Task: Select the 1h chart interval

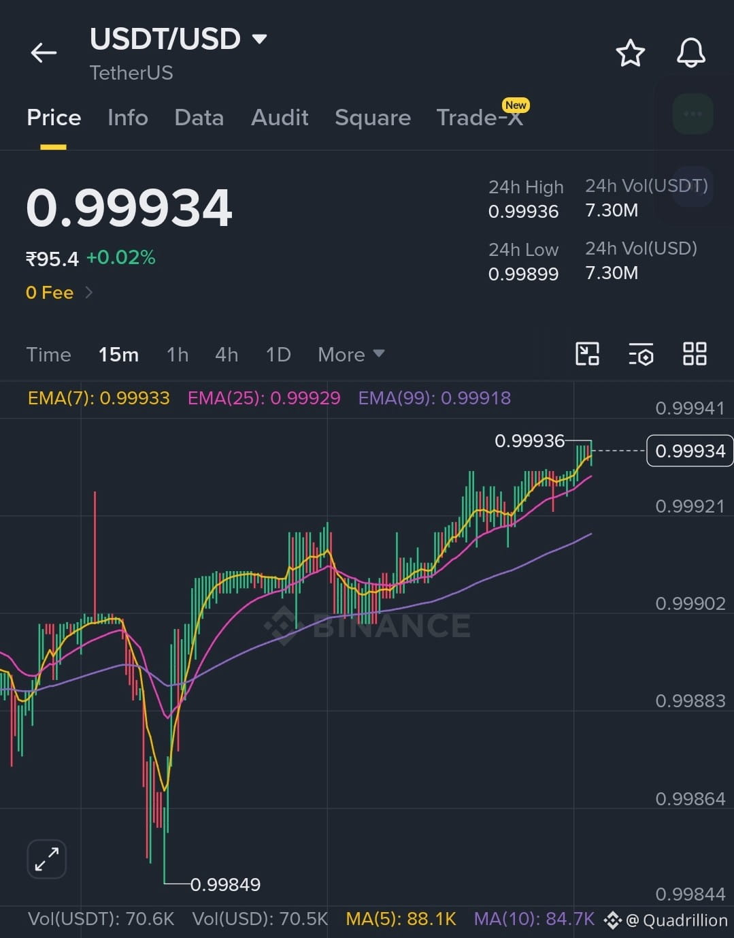Action: pyautogui.click(x=178, y=355)
